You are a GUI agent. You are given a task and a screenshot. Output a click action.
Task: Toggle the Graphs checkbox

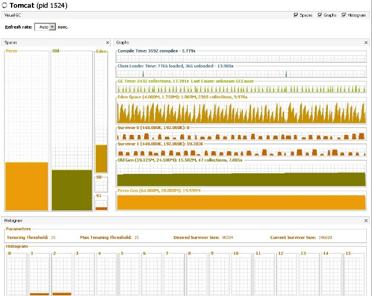pyautogui.click(x=320, y=15)
